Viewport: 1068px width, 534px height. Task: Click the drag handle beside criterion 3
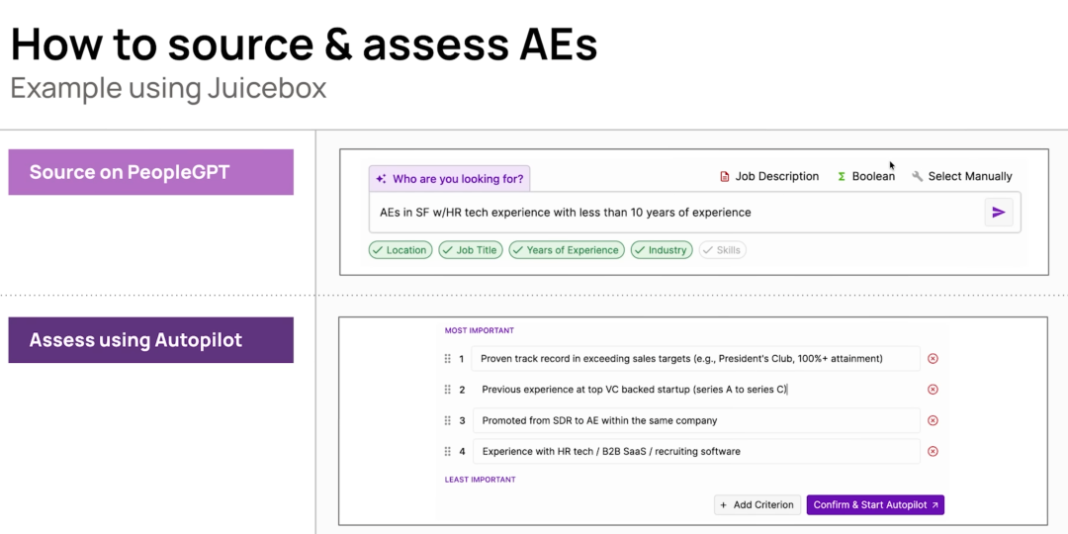point(447,420)
